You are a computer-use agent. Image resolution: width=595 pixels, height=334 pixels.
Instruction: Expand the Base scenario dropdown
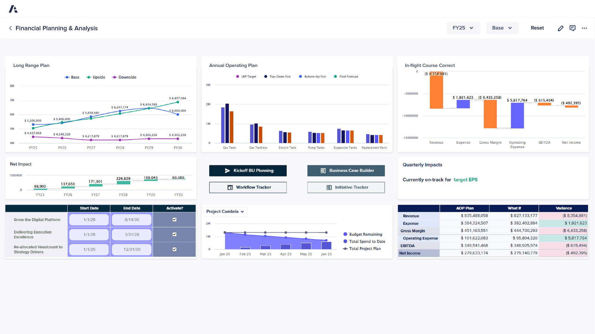(502, 28)
